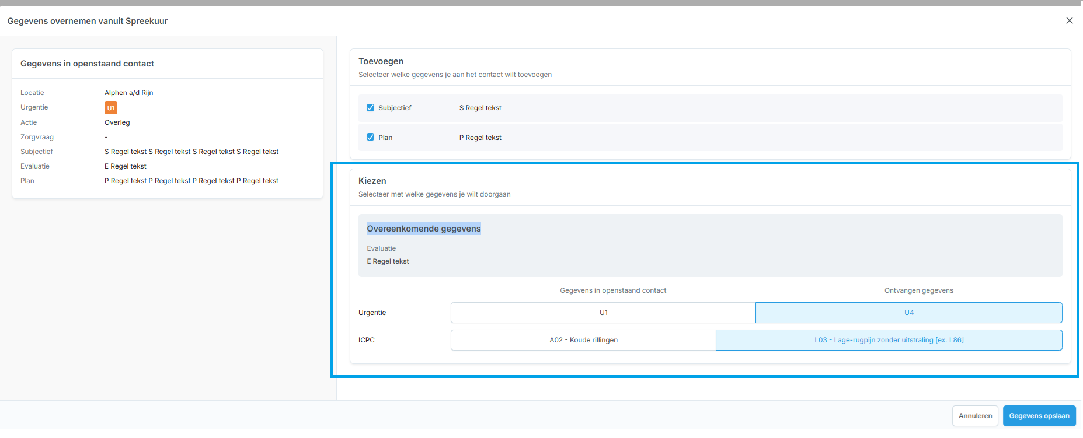This screenshot has width=1083, height=438.
Task: Click the Gegevens in openstaand contact panel title
Action: [x=87, y=64]
